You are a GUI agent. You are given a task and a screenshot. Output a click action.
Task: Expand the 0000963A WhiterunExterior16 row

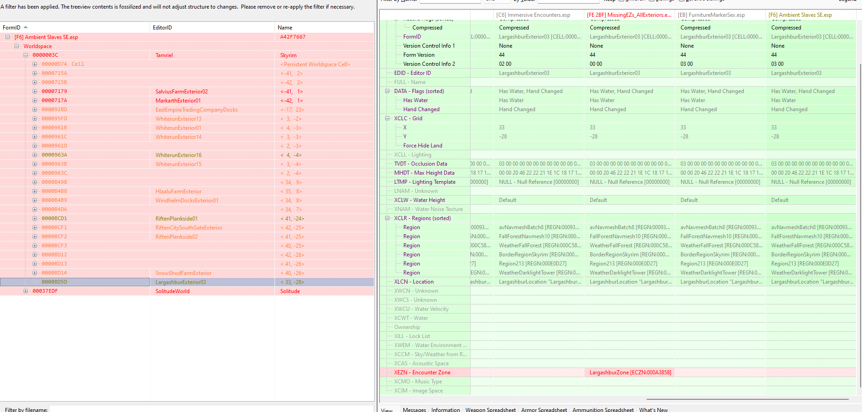click(x=34, y=155)
